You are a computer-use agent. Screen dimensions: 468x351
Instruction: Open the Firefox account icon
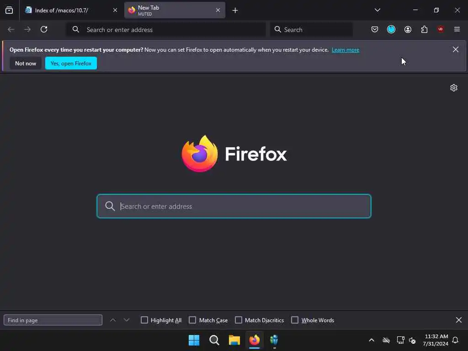[x=408, y=29]
